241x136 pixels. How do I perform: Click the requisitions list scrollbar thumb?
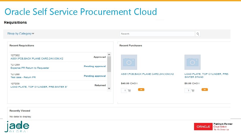coord(109,64)
